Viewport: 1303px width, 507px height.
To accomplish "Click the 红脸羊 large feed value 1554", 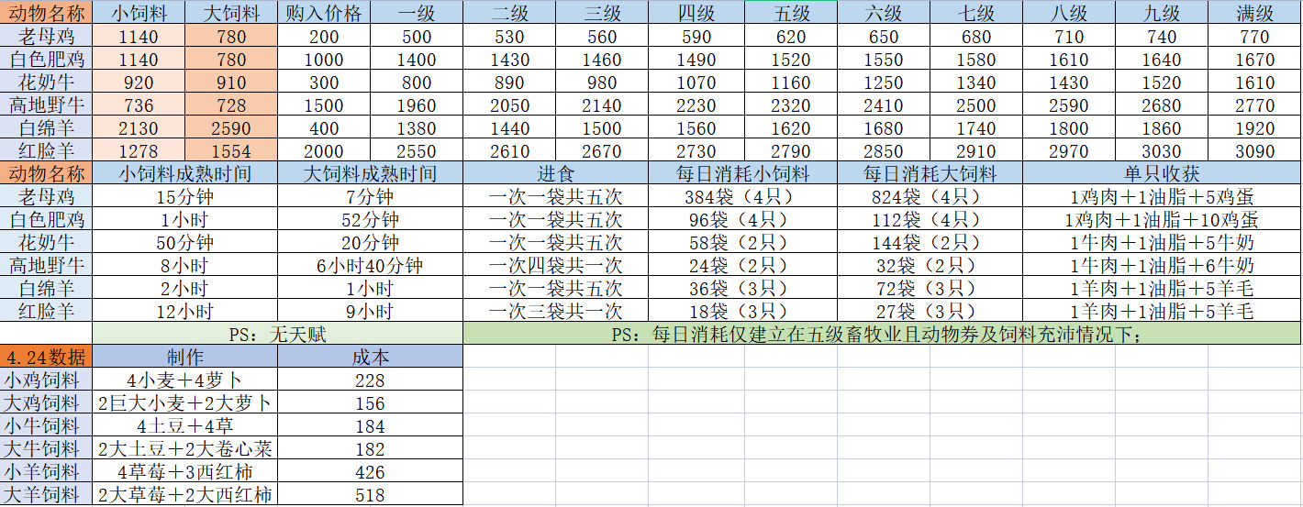I will pos(231,150).
